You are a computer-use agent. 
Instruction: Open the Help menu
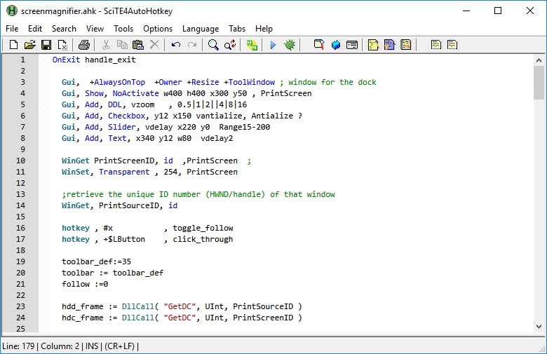pos(264,29)
